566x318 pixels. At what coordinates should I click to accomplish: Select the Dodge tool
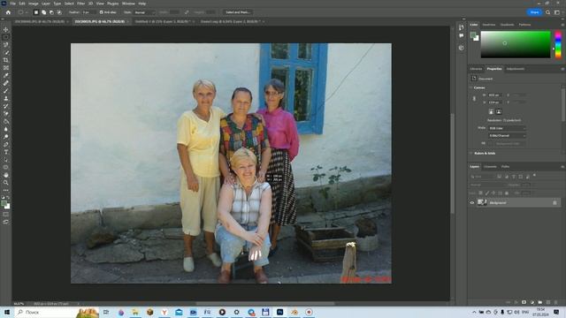6,137
